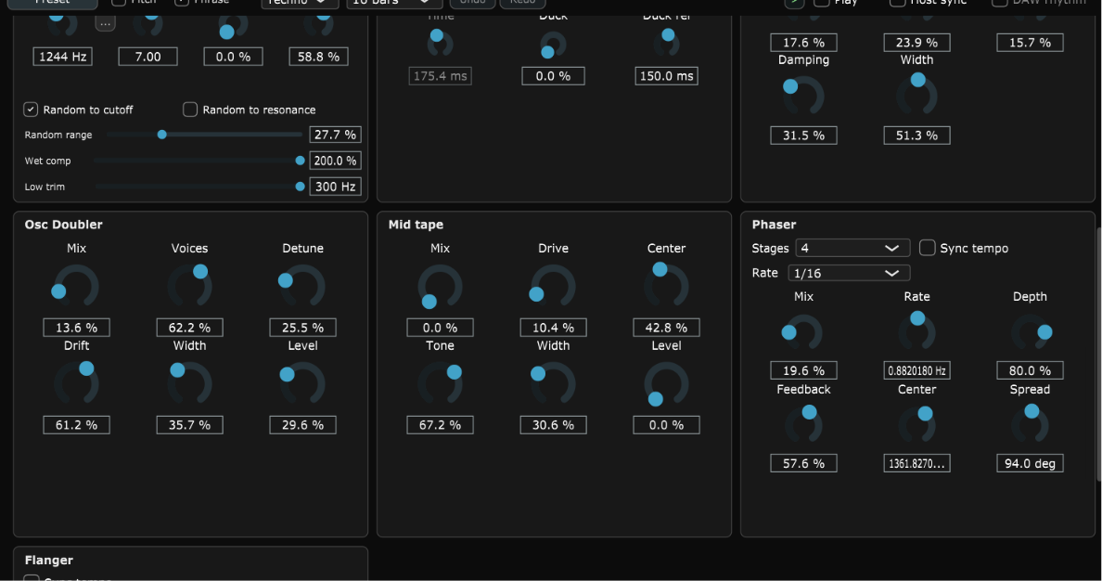Click the 1244 Hz frequency field
Screen dimensions: 1102x581
click(62, 57)
